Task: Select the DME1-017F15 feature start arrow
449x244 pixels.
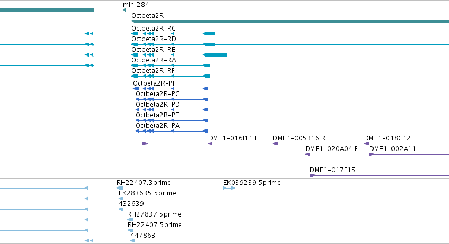Action: [312, 175]
